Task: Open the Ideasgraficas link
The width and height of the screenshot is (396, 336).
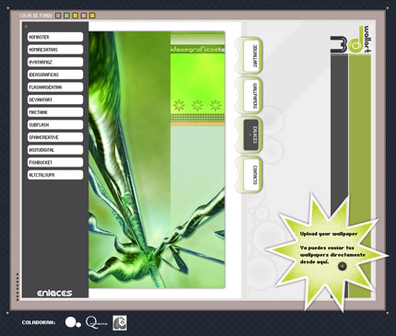Action: coord(55,75)
